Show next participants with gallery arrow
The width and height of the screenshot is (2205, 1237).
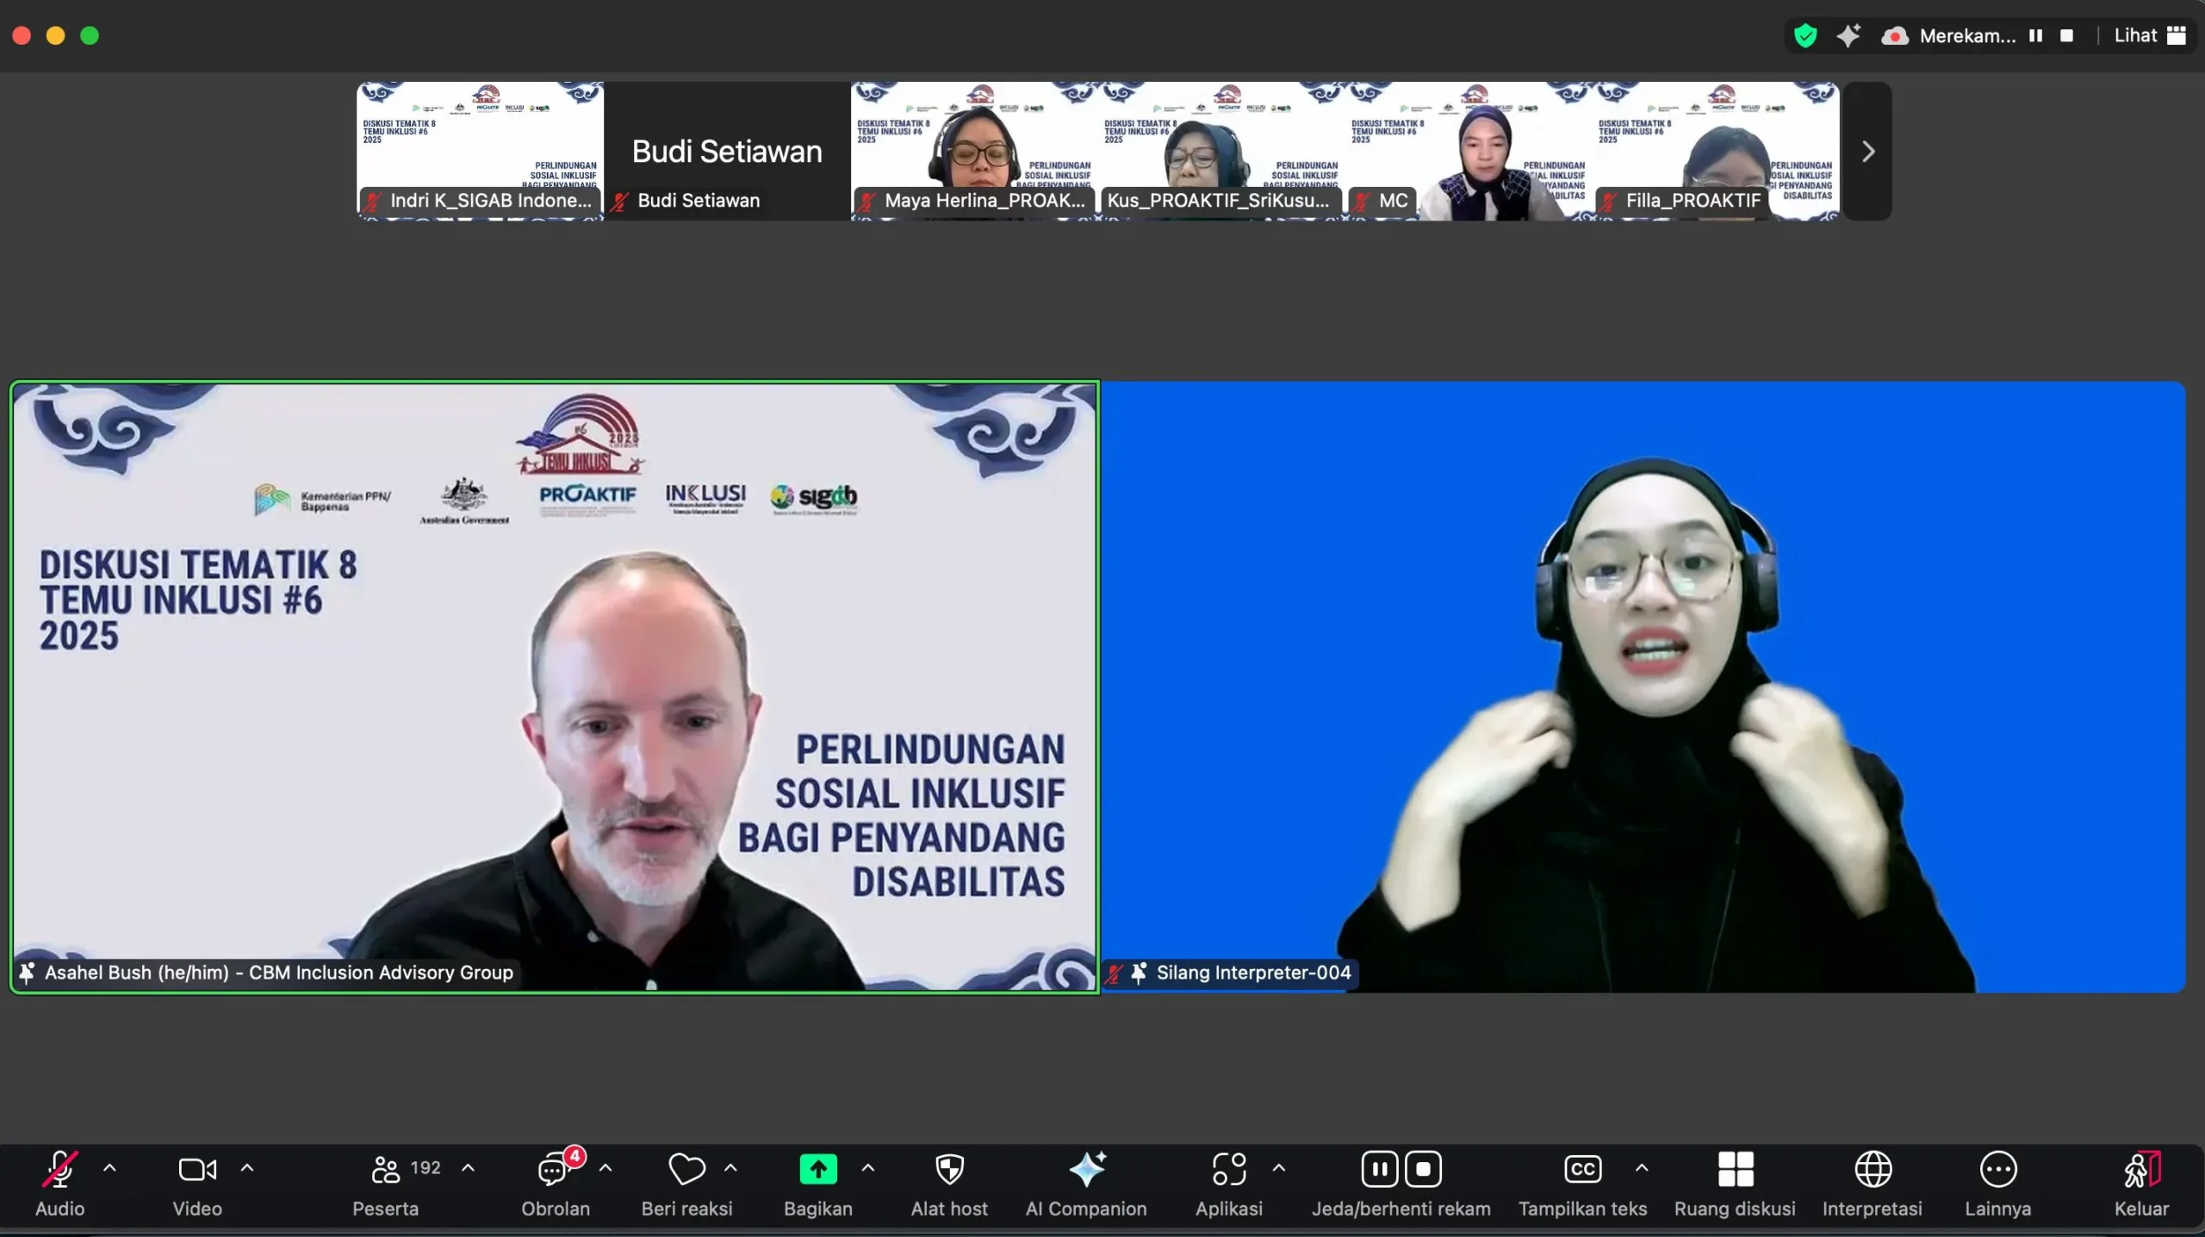pos(1867,152)
